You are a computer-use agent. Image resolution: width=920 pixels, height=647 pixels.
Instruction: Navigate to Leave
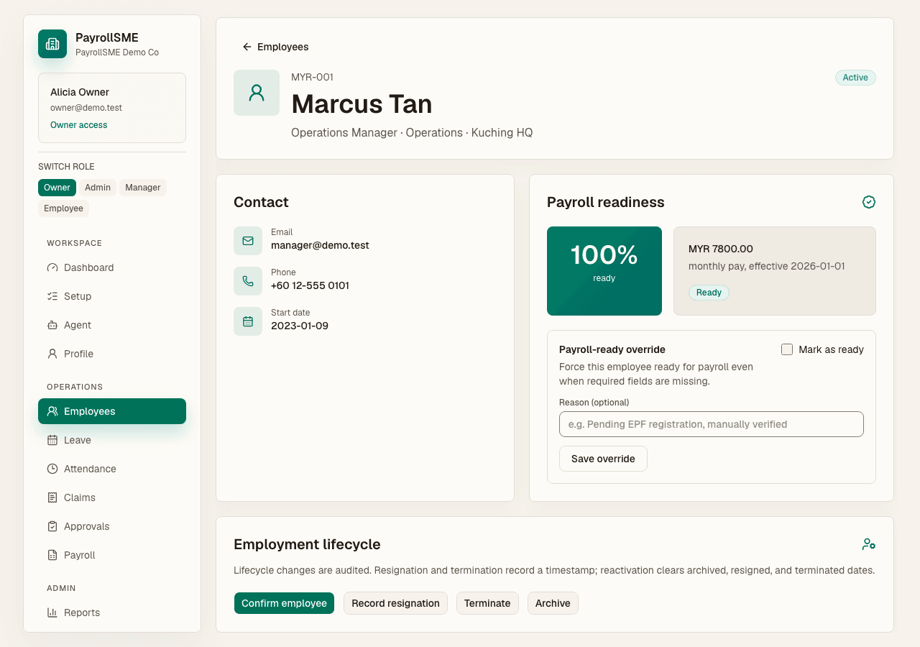(x=112, y=440)
